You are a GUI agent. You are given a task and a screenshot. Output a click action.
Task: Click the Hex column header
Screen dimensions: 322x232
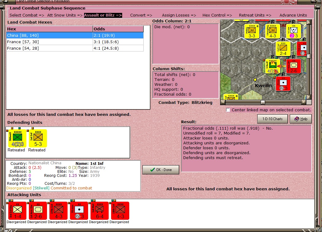pyautogui.click(x=49, y=29)
